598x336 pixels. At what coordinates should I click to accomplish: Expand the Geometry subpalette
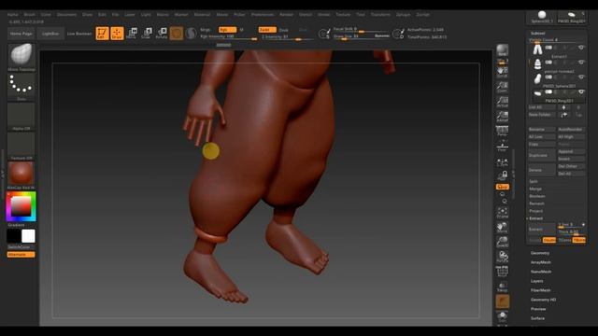[x=540, y=253]
